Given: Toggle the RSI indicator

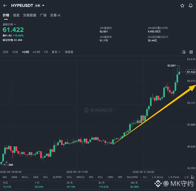Looking at the screenshot, I should tap(91, 177).
